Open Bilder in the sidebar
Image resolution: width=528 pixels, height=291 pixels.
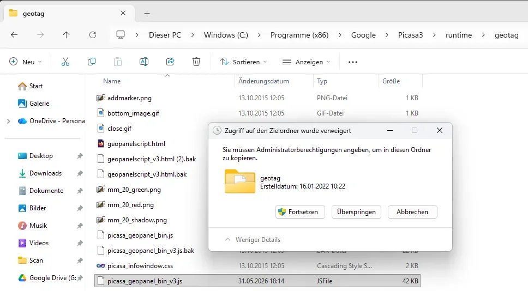tap(32, 208)
